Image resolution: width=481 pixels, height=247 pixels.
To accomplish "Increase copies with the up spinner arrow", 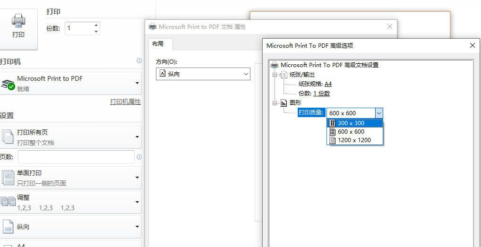I will (96, 25).
